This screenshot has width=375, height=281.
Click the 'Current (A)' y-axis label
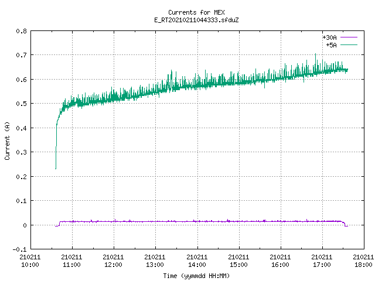point(7,140)
